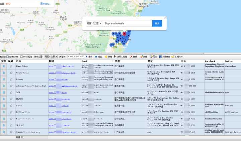Click the 导出 export icon
The image size is (241, 141).
151,56
